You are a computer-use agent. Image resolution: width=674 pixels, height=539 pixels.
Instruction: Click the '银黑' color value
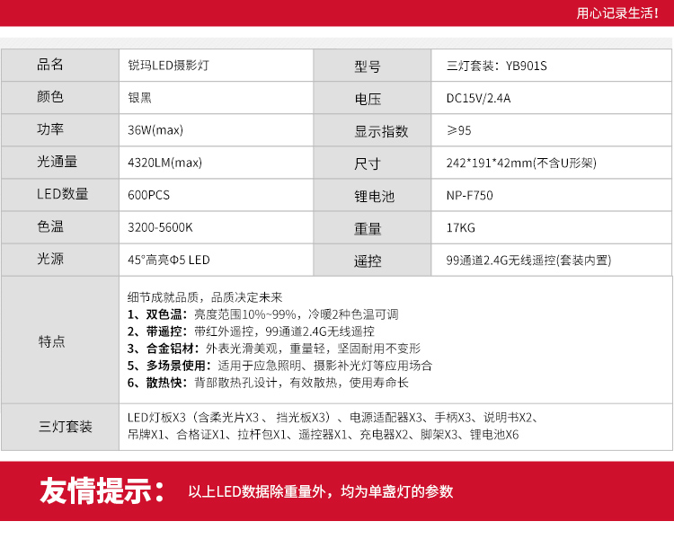(x=139, y=98)
